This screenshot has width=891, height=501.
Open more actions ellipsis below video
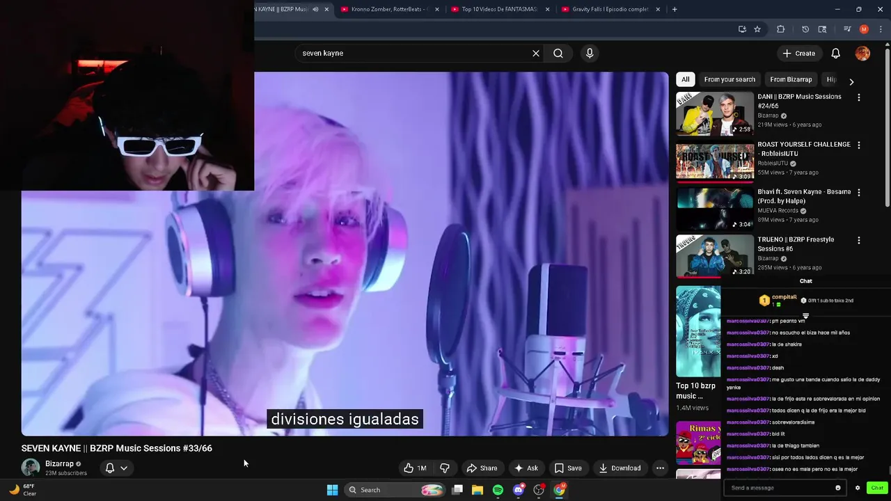pos(660,468)
